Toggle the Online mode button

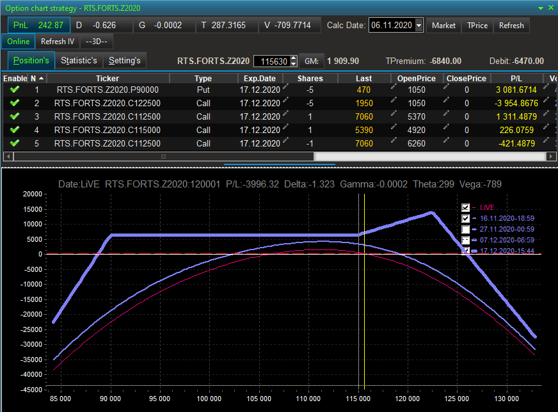[19, 42]
